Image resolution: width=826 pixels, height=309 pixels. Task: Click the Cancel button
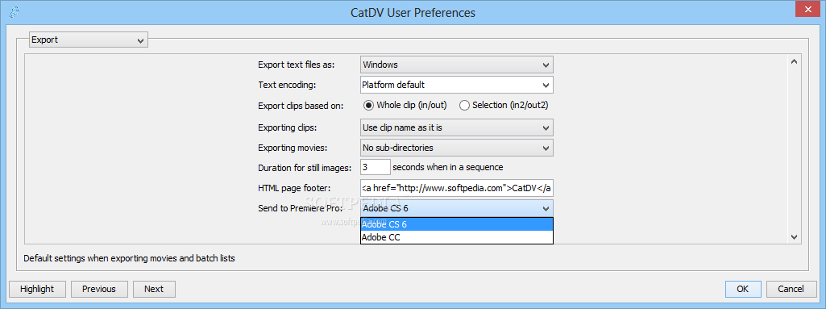pos(791,289)
